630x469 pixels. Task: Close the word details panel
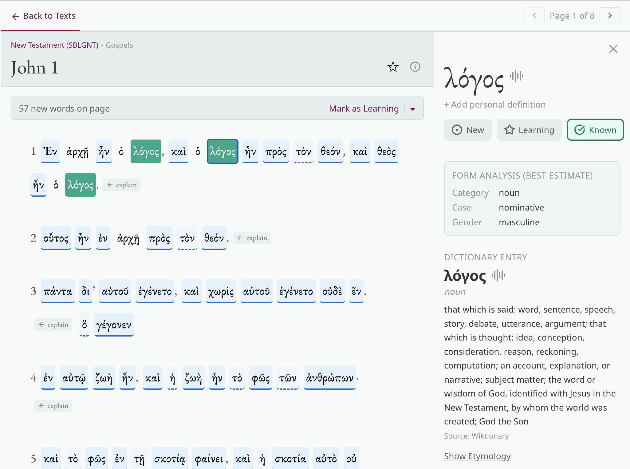(613, 49)
